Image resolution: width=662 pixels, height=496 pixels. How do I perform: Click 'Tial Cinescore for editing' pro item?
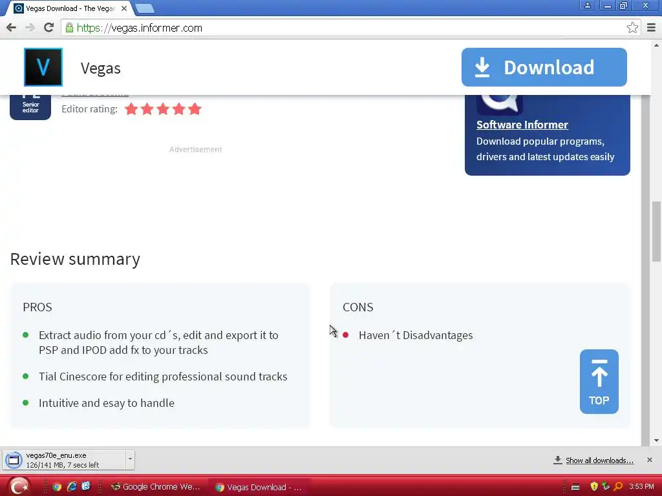coord(163,377)
